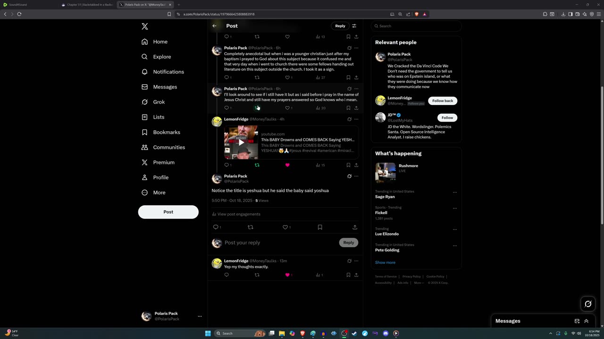Play the LemonFridge YouTube video thumbnail

click(x=241, y=142)
